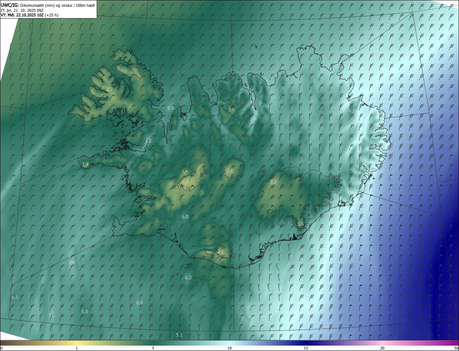Click the 'VT: Mið. 22.10.2025 10Z (+25 h)' line

pos(29,15)
